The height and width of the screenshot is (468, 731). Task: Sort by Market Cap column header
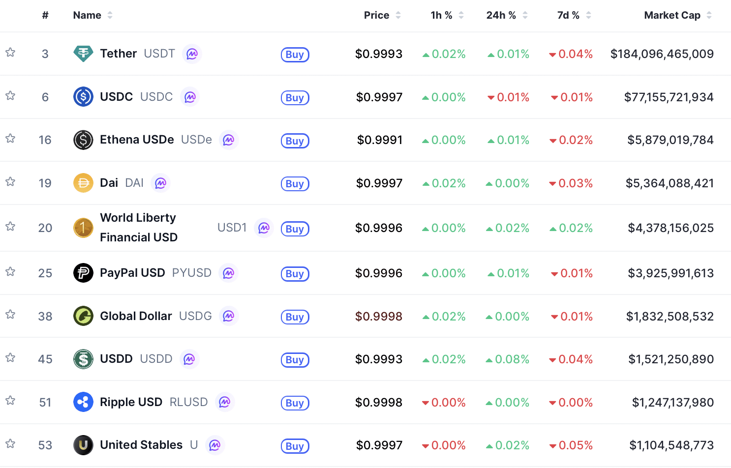pyautogui.click(x=672, y=15)
